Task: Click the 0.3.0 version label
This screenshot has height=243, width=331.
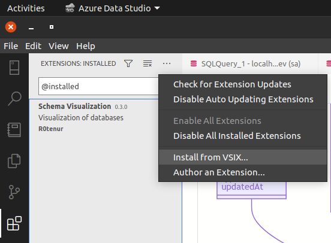Action: tap(121, 107)
